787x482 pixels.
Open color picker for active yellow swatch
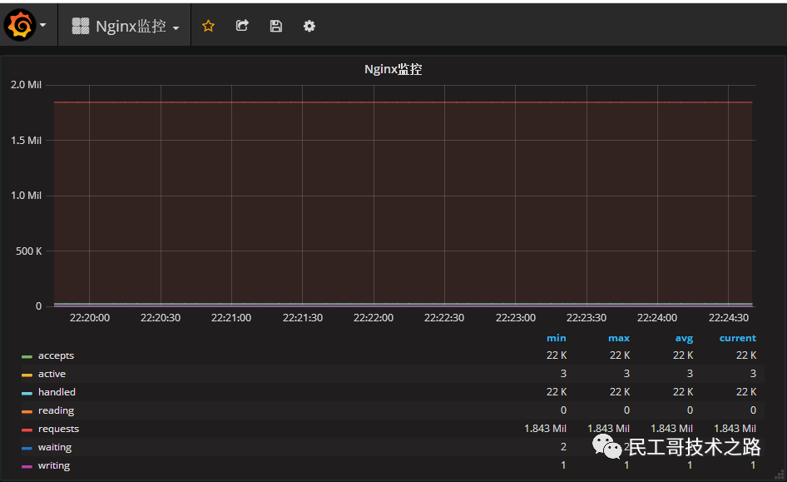(27, 375)
